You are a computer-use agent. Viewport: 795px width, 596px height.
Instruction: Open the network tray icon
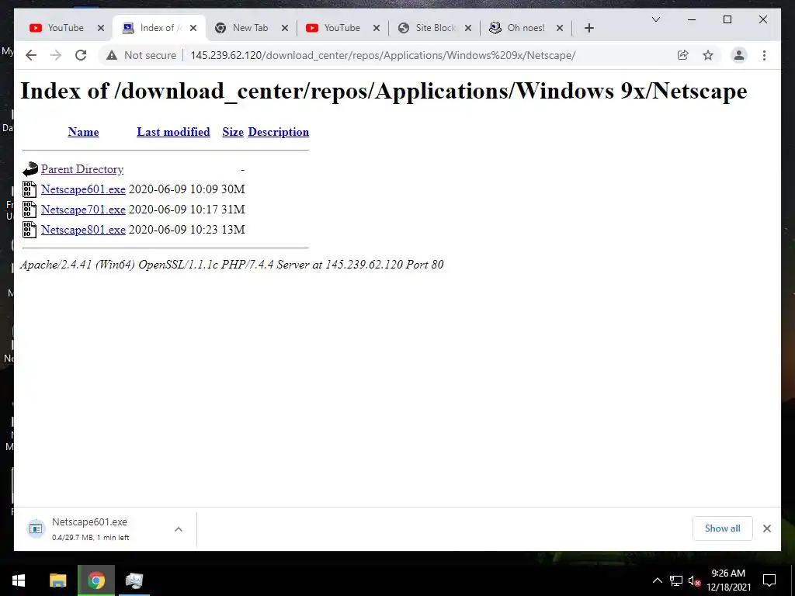(x=676, y=580)
